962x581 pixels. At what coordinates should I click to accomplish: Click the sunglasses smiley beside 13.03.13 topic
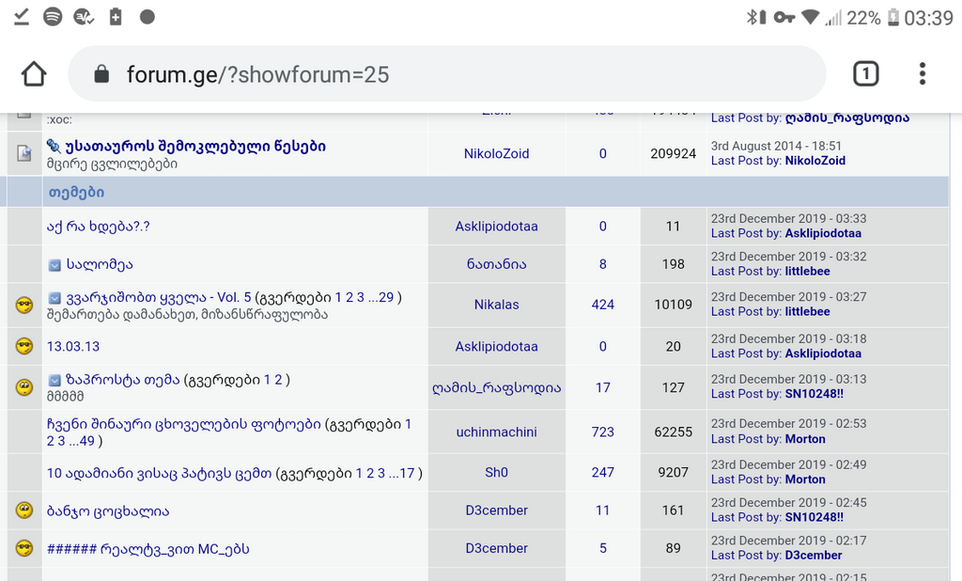click(x=24, y=346)
